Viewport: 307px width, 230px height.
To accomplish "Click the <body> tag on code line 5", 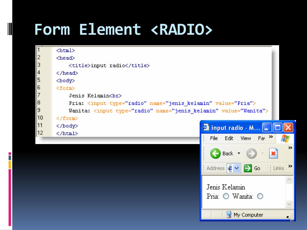I will tap(66, 81).
